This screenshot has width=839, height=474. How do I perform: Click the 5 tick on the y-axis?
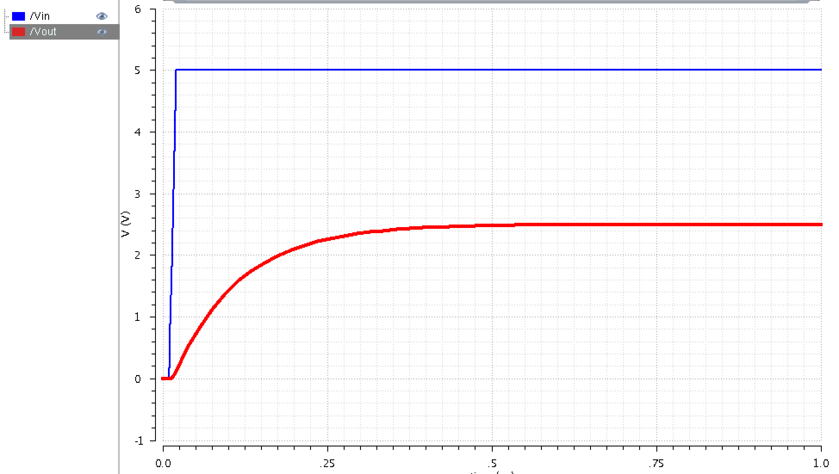pos(137,70)
